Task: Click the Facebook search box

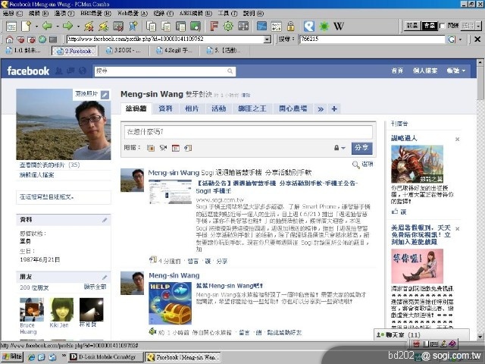Action: (165, 71)
